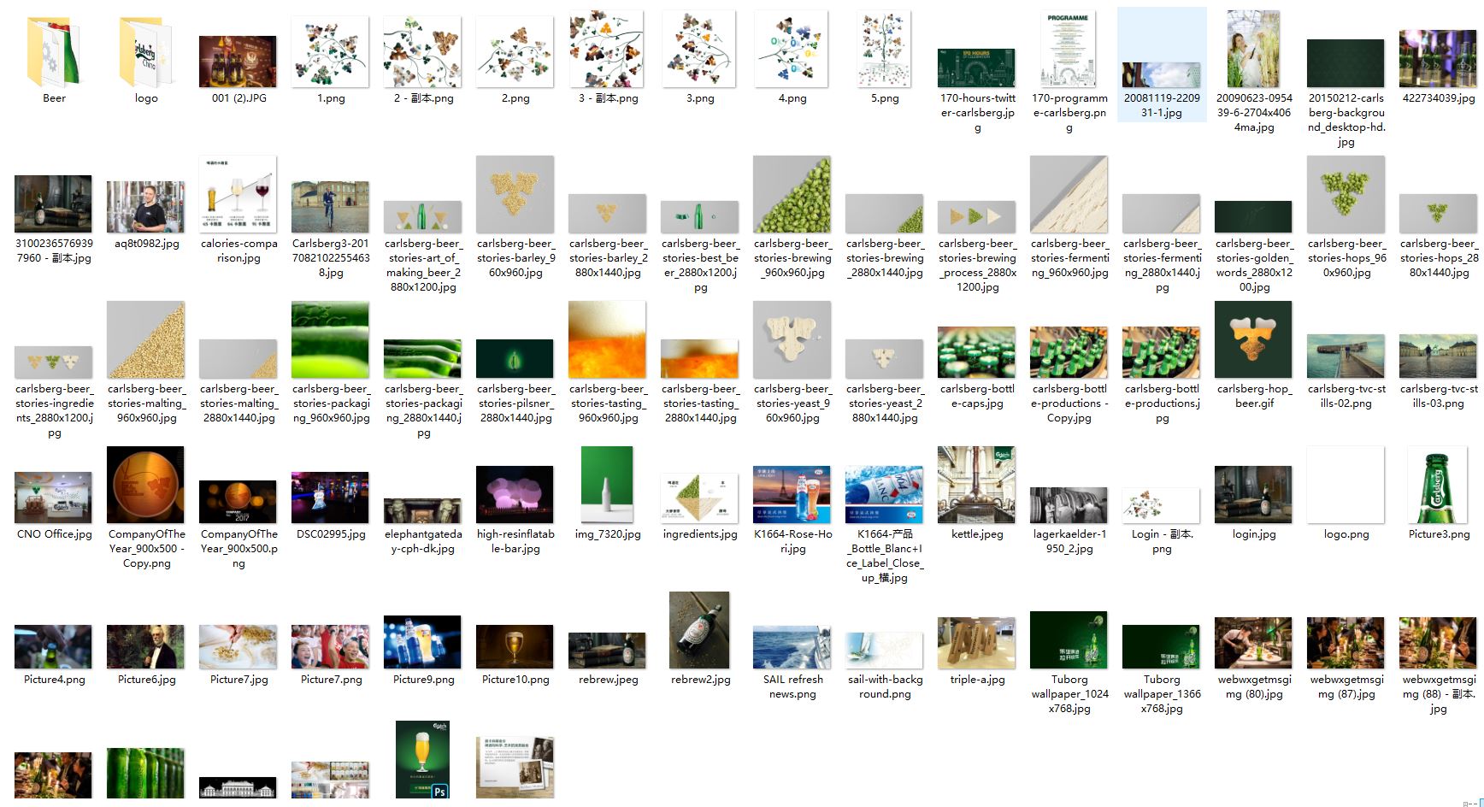Select the 422734039.jpg thumbnail
This screenshot has height=807, width=1484.
point(1438,58)
